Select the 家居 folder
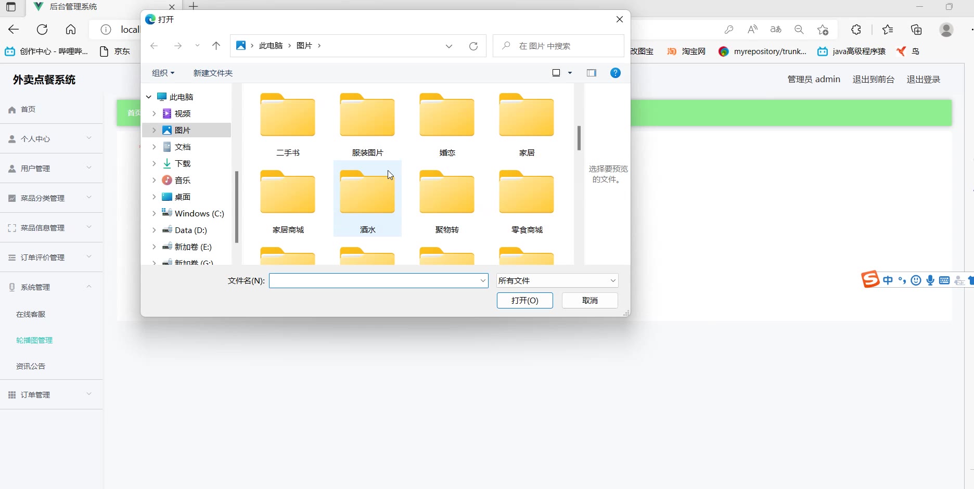This screenshot has height=489, width=974. [x=527, y=125]
